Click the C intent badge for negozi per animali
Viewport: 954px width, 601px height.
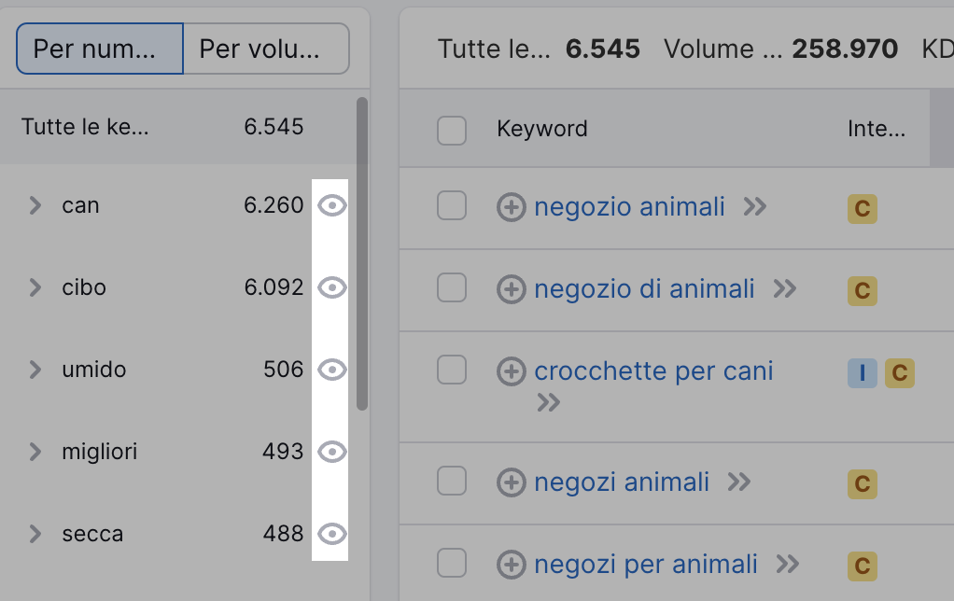pos(862,566)
